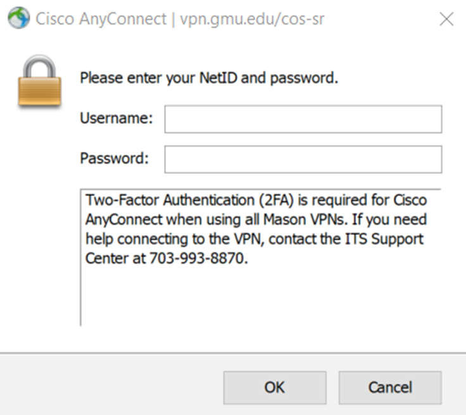Screen dimensions: 466x415
Task: Click the 'Please enter your NetID' prompt
Action: click(x=209, y=78)
